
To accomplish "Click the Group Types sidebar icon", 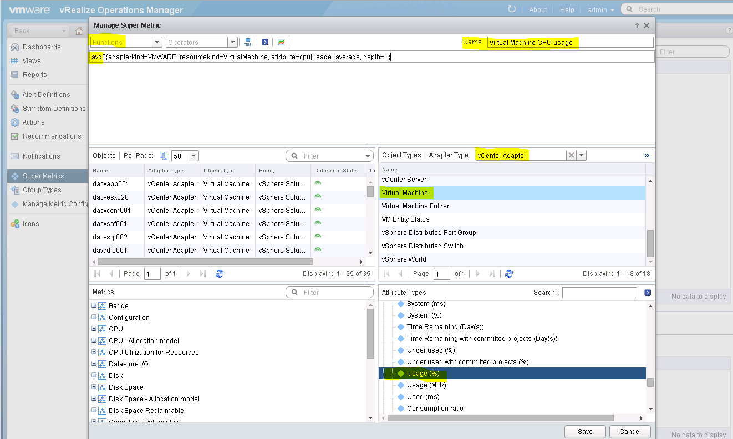I will click(x=15, y=190).
